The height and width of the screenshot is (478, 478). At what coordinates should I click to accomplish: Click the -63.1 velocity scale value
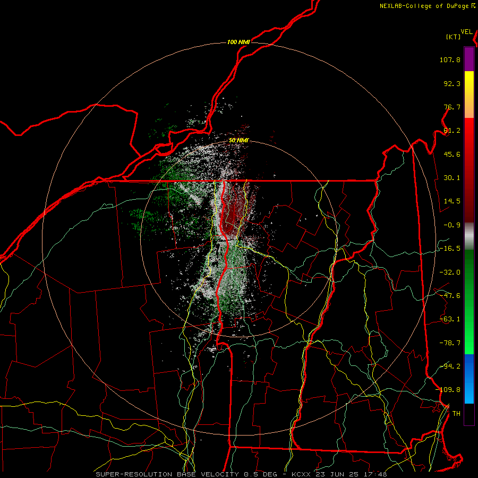coord(450,319)
